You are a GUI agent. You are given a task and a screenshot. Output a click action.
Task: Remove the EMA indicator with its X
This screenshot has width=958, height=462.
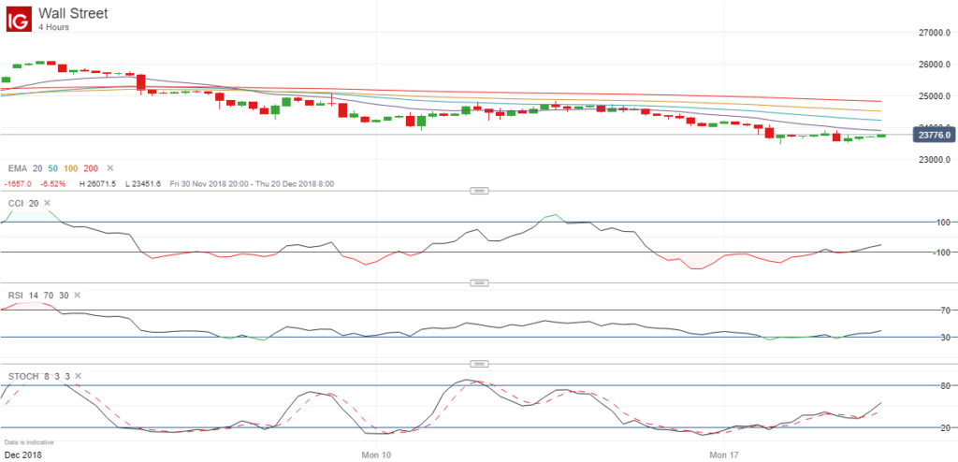[110, 167]
